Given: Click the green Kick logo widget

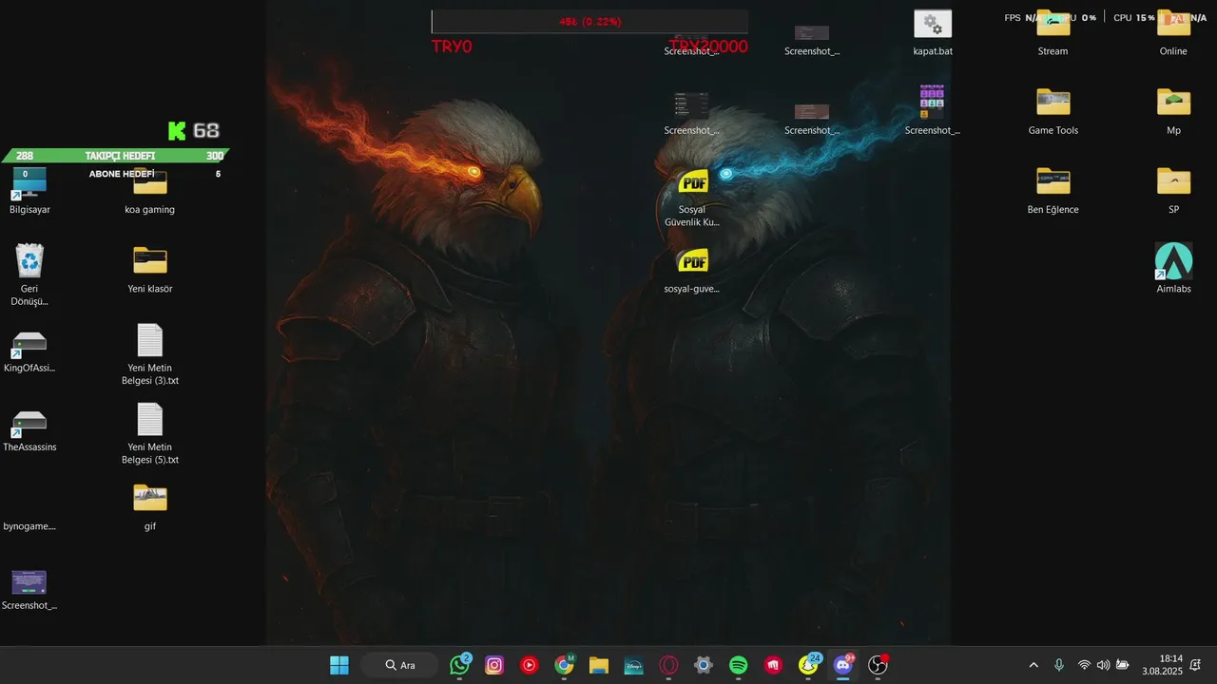Looking at the screenshot, I should 177,131.
